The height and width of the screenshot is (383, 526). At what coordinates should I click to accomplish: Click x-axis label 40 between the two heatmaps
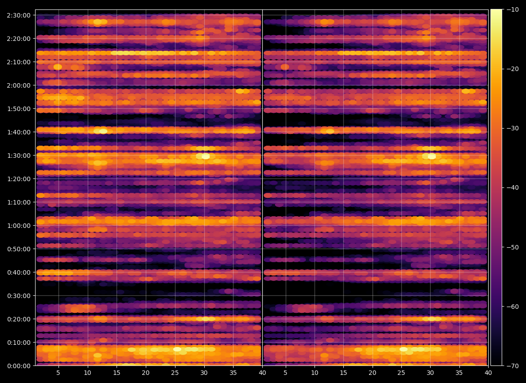click(x=262, y=373)
